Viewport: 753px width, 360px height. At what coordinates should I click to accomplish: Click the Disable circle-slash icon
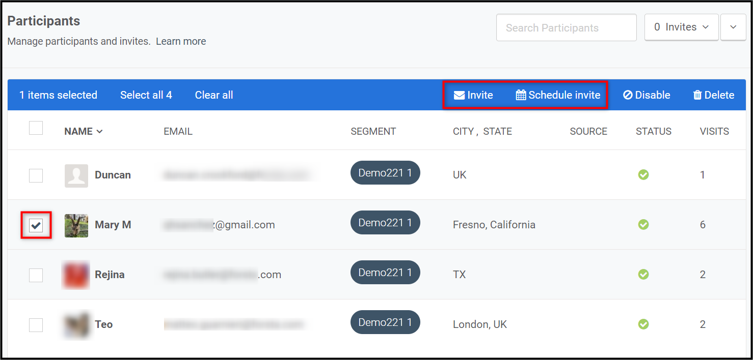coord(628,95)
